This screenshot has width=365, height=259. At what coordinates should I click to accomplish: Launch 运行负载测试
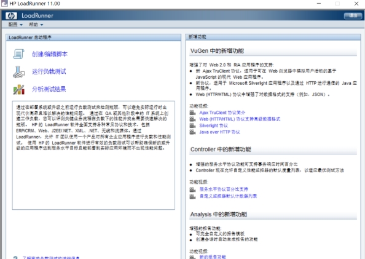[x=49, y=71]
